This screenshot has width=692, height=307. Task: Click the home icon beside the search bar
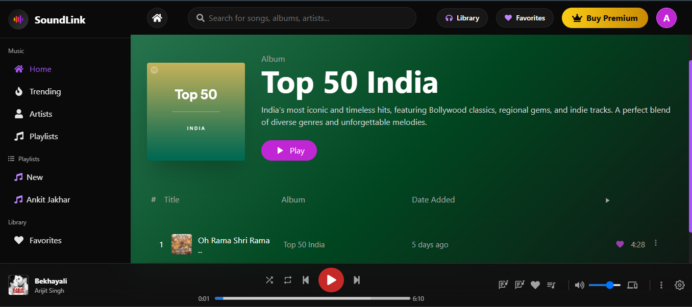(157, 17)
